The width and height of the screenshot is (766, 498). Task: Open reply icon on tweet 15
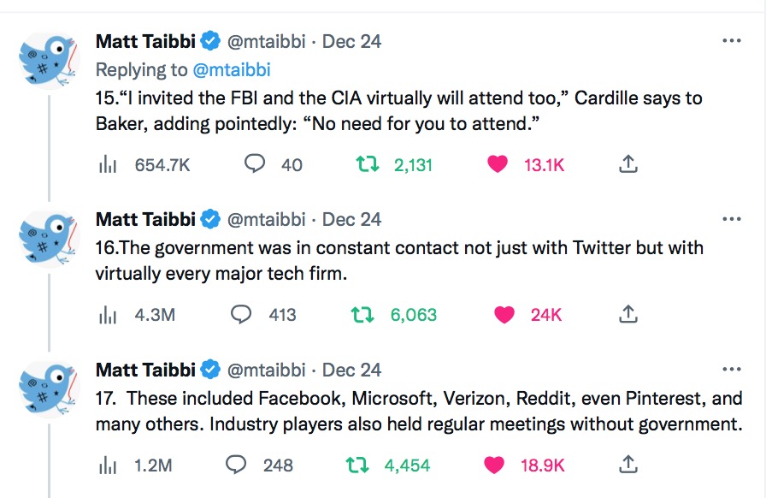[x=255, y=164]
